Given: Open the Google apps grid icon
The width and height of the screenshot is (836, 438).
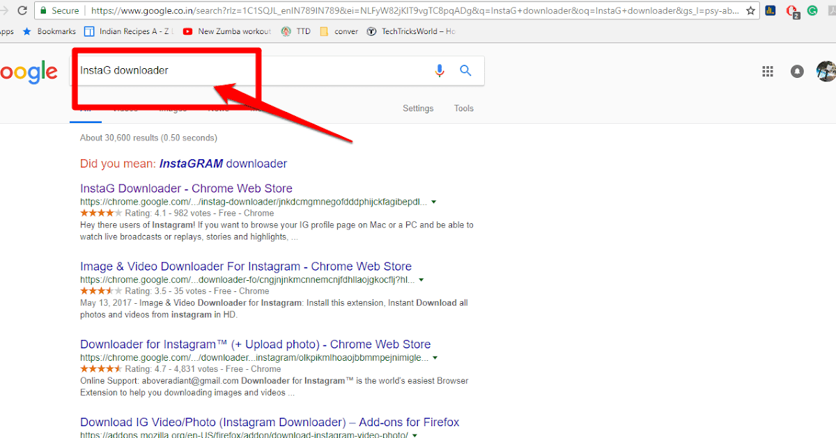Looking at the screenshot, I should point(768,71).
